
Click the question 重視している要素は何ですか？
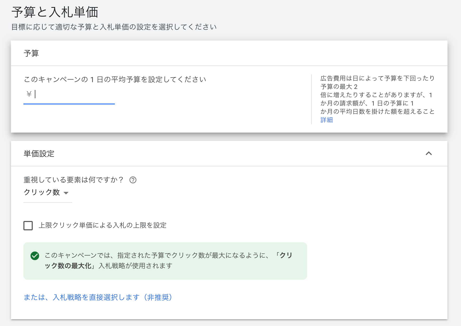[74, 180]
